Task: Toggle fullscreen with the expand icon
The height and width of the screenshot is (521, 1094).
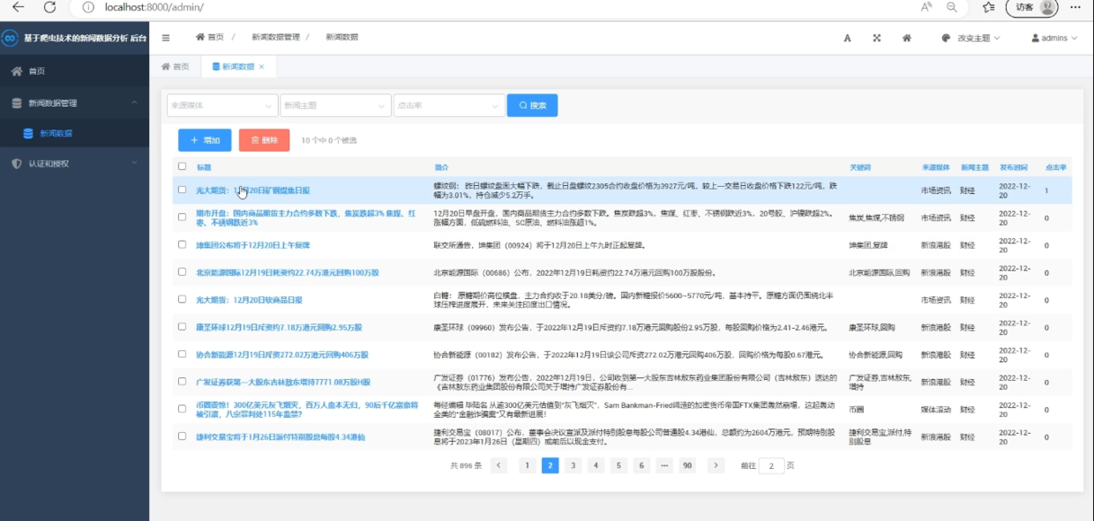Action: coord(877,38)
